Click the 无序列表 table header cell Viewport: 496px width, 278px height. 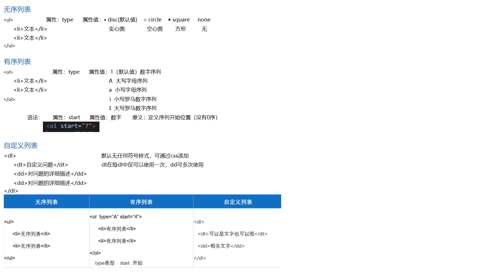tap(46, 202)
